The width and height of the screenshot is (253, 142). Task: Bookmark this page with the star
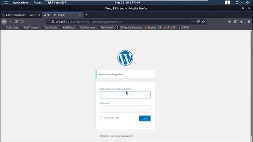pos(203,22)
